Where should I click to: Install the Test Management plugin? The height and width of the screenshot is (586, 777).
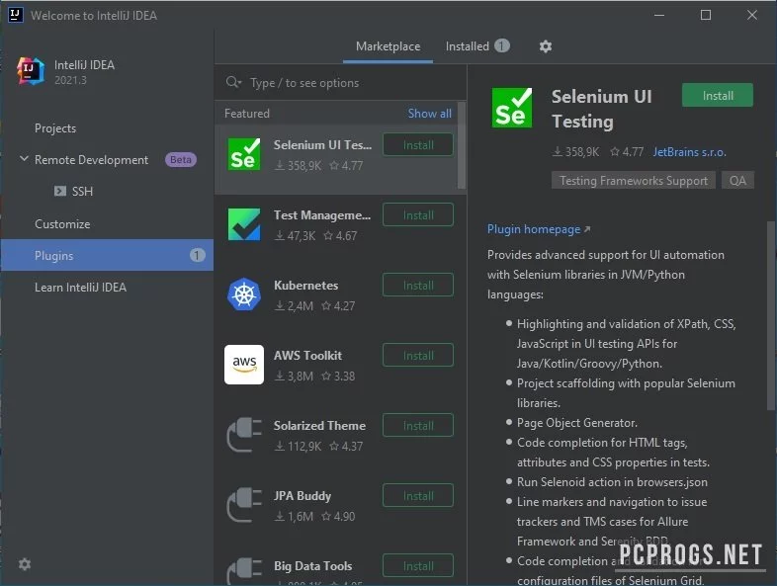(x=418, y=215)
